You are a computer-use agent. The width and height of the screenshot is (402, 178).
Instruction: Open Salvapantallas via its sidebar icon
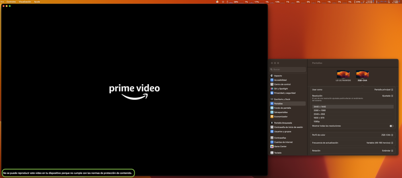(272, 112)
